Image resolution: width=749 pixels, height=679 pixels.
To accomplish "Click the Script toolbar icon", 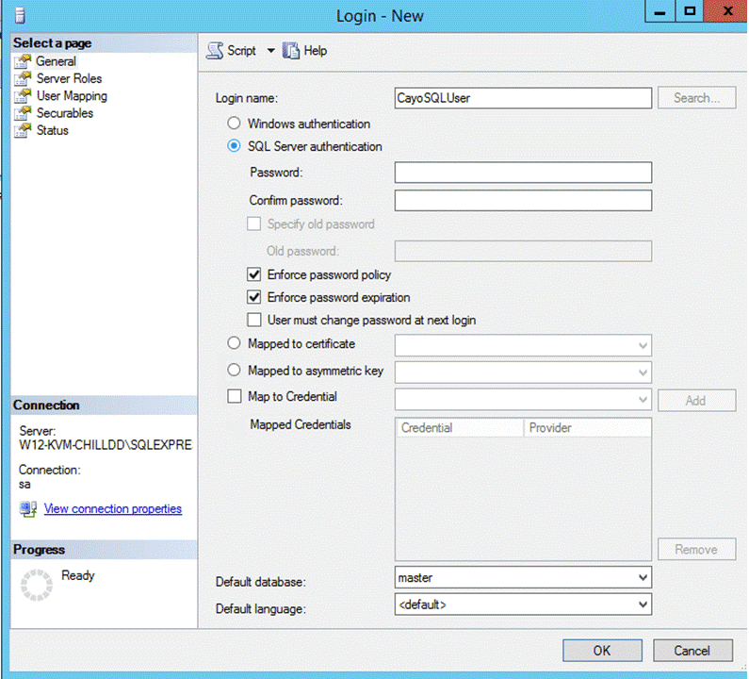I will click(215, 50).
